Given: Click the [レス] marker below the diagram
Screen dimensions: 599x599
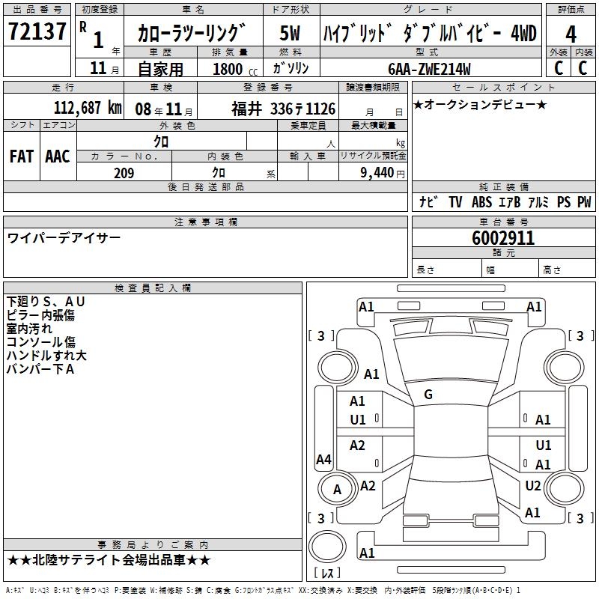Looking at the screenshot, I should point(326,574).
